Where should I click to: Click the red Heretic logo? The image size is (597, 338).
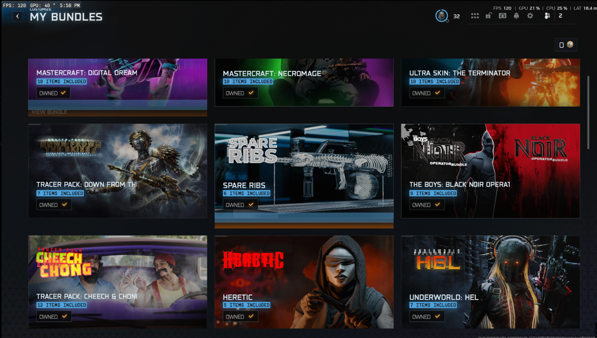click(253, 260)
